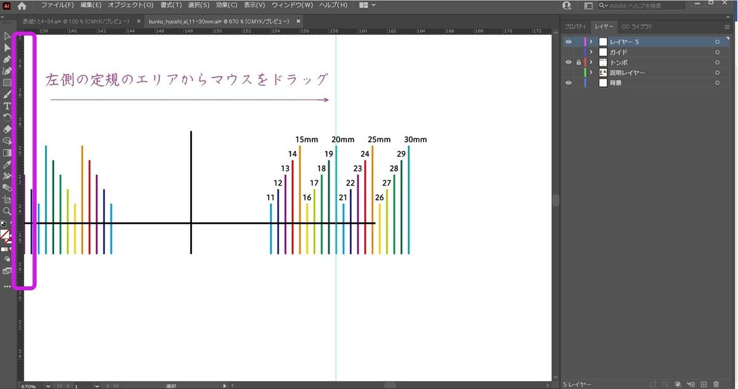Select the Selection tool in the toolbar
Image resolution: width=738 pixels, height=389 pixels.
click(6, 36)
